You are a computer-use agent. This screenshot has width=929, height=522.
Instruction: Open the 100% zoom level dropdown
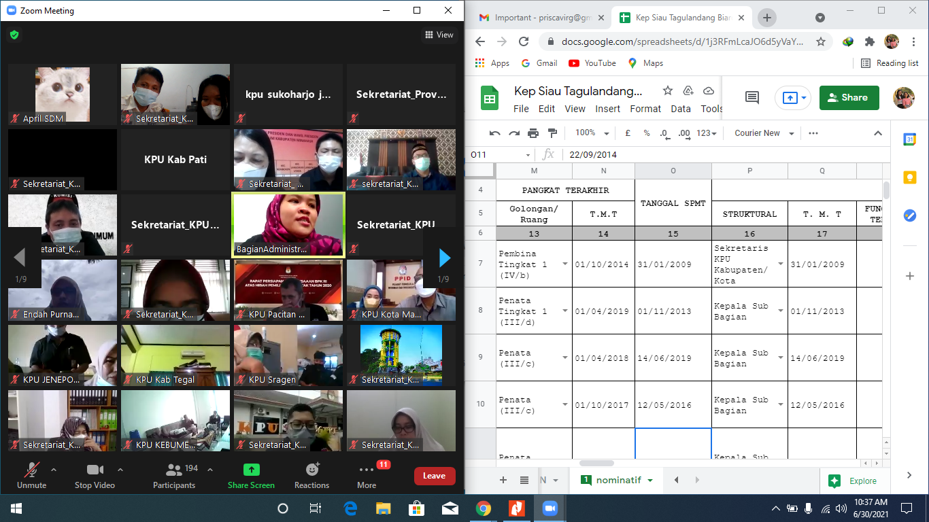pyautogui.click(x=590, y=133)
